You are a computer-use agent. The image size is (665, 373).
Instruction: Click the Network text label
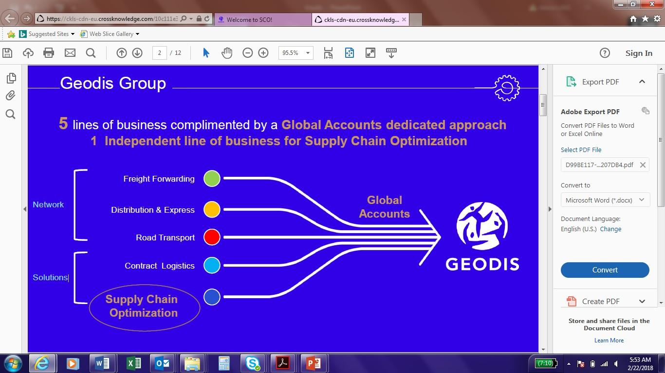[48, 204]
